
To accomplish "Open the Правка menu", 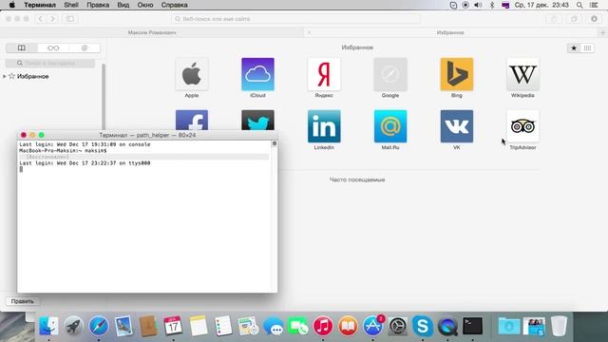I will coord(98,5).
